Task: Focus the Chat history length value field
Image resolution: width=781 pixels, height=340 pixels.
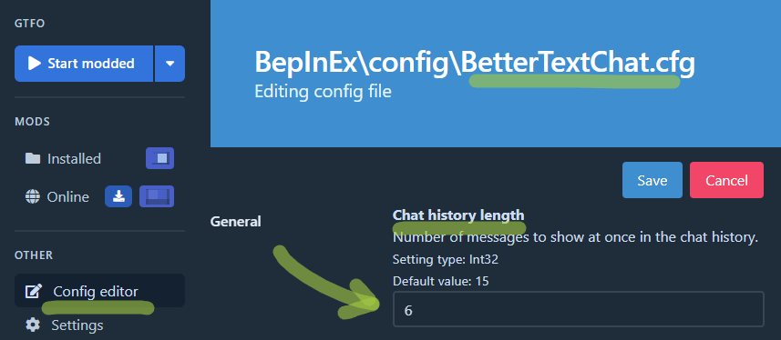Action: click(579, 309)
